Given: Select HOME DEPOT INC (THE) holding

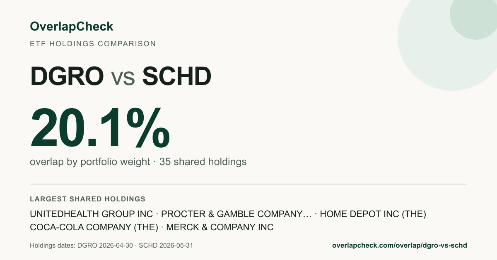Looking at the screenshot, I should pyautogui.click(x=373, y=214).
